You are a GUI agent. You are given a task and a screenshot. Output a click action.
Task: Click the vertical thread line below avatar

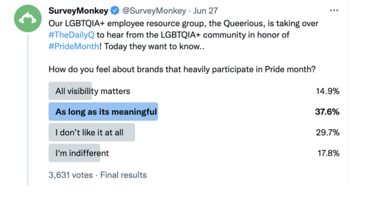tap(28, 109)
